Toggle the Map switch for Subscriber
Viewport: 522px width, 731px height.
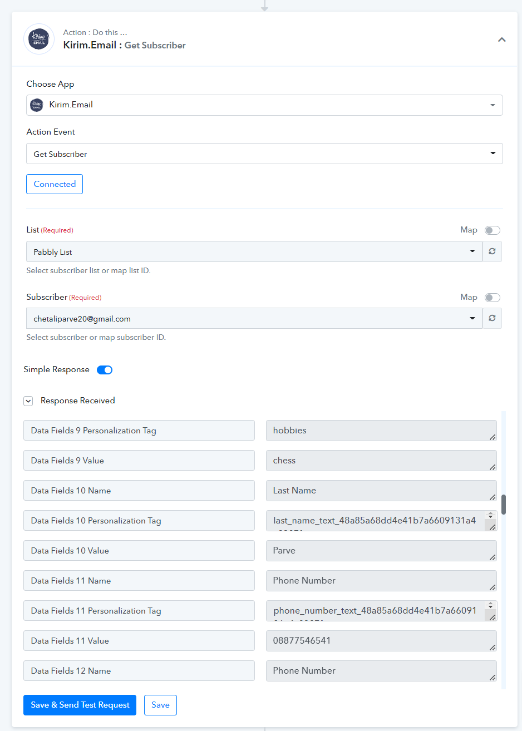click(493, 298)
